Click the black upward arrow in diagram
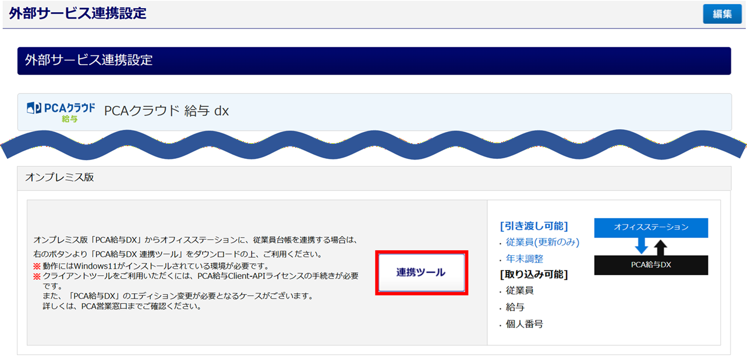The image size is (747, 359). click(660, 247)
